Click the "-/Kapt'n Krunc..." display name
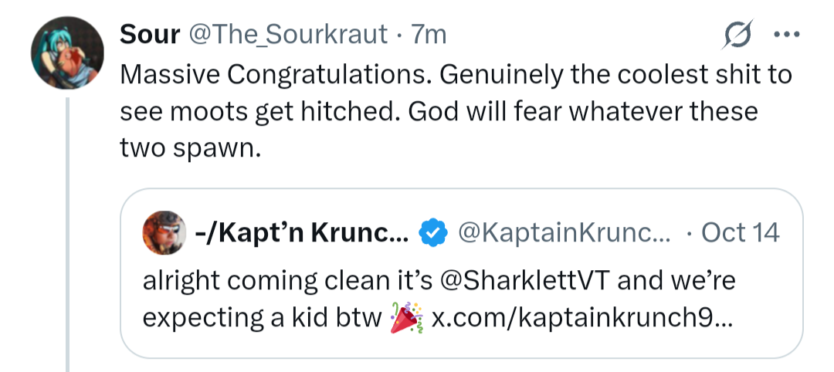This screenshot has height=372, width=834. (301, 232)
